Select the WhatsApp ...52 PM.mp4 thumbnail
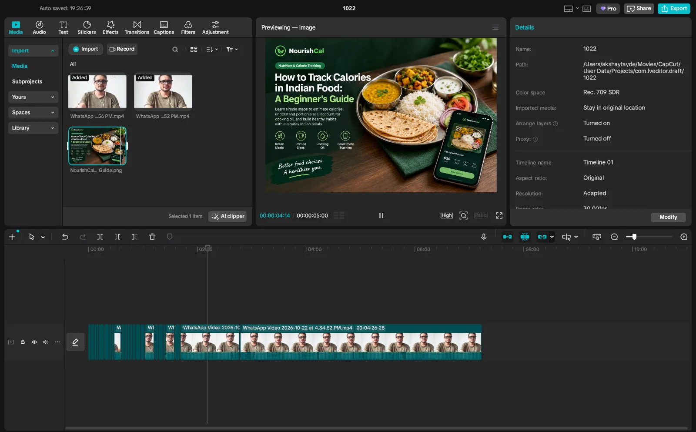Screen dimensions: 696x432 tap(163, 91)
